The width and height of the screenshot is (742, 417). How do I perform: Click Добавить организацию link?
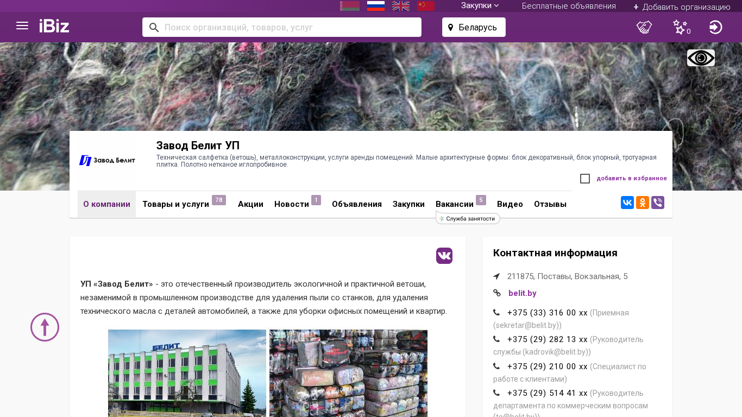(682, 7)
